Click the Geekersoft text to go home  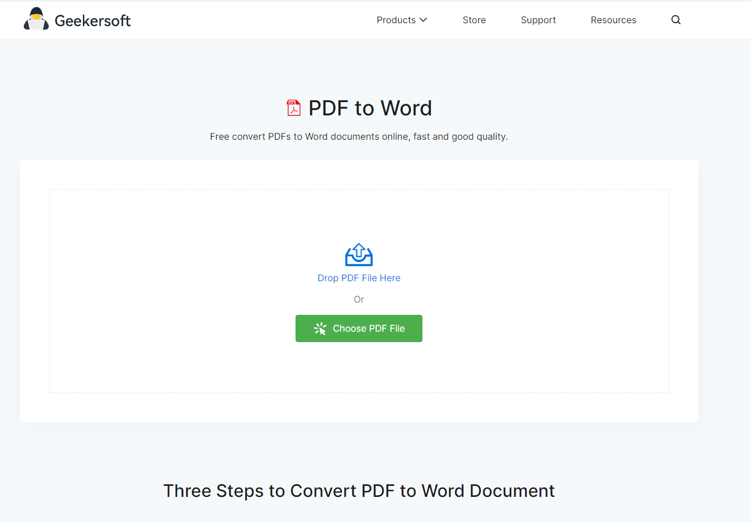92,19
